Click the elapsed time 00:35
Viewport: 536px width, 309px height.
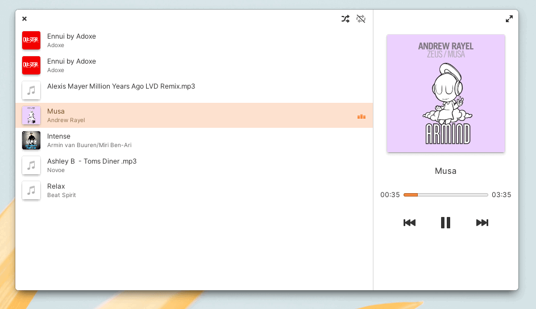(x=390, y=195)
